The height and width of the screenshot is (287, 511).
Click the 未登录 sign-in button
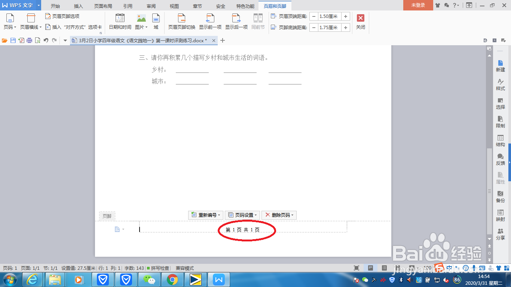(x=418, y=5)
